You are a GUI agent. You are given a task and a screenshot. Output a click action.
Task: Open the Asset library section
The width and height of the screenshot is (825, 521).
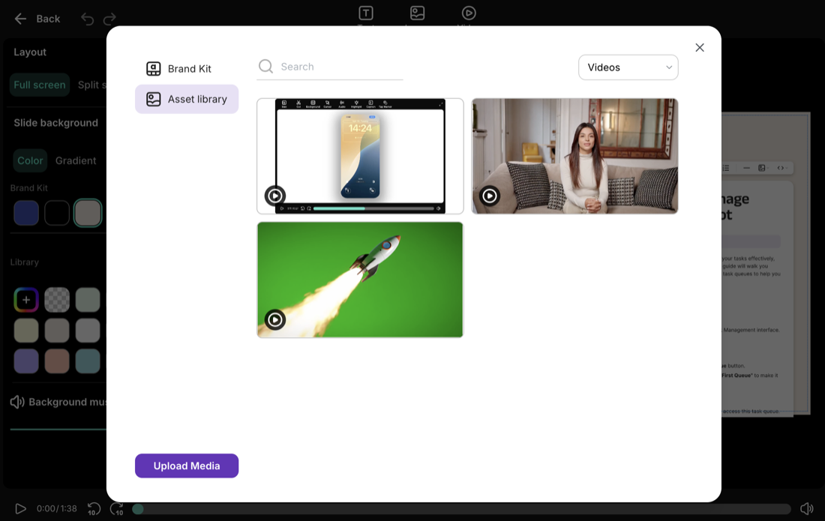[x=187, y=99]
